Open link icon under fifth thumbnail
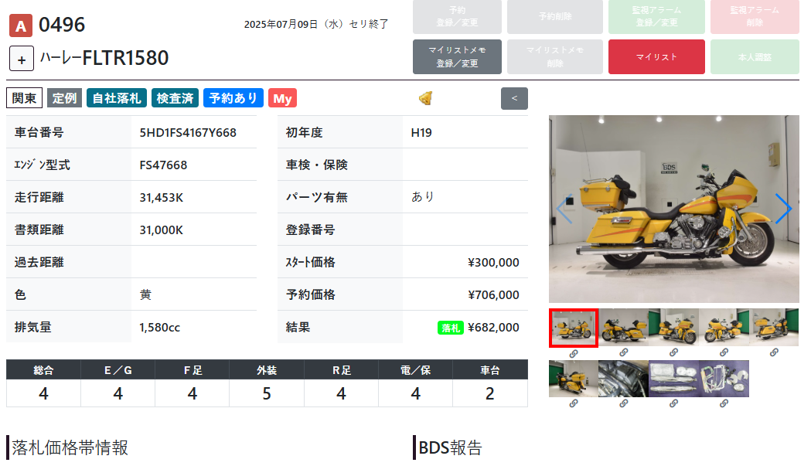Screen dimensions: 811x466 coord(774,352)
